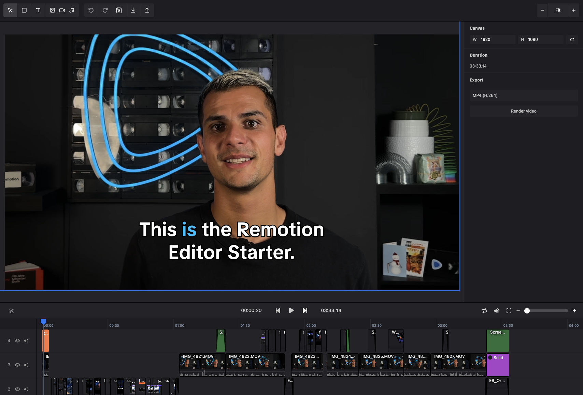Select the ES_Or... audio clip

point(498,386)
